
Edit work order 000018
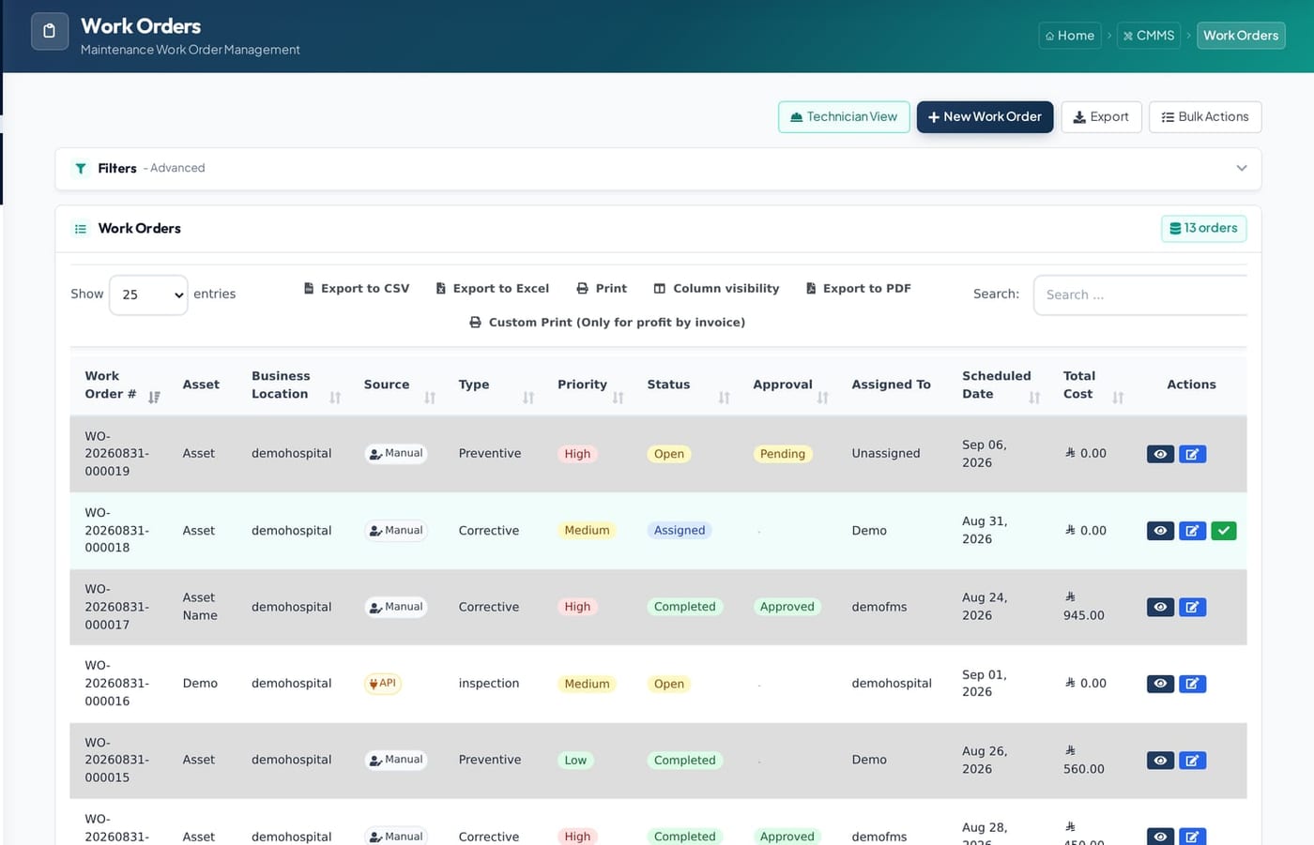[x=1192, y=531]
